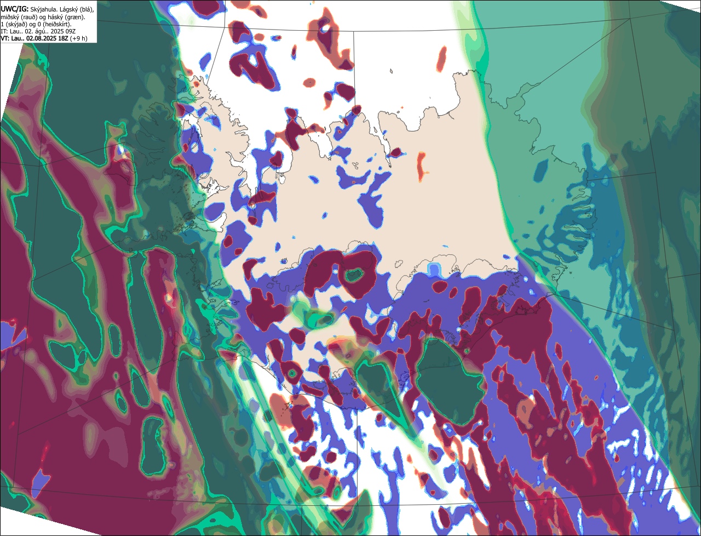This screenshot has height=536, width=701.
Task: Click the "Lágský (blá)" legend text
Action: click(77, 10)
